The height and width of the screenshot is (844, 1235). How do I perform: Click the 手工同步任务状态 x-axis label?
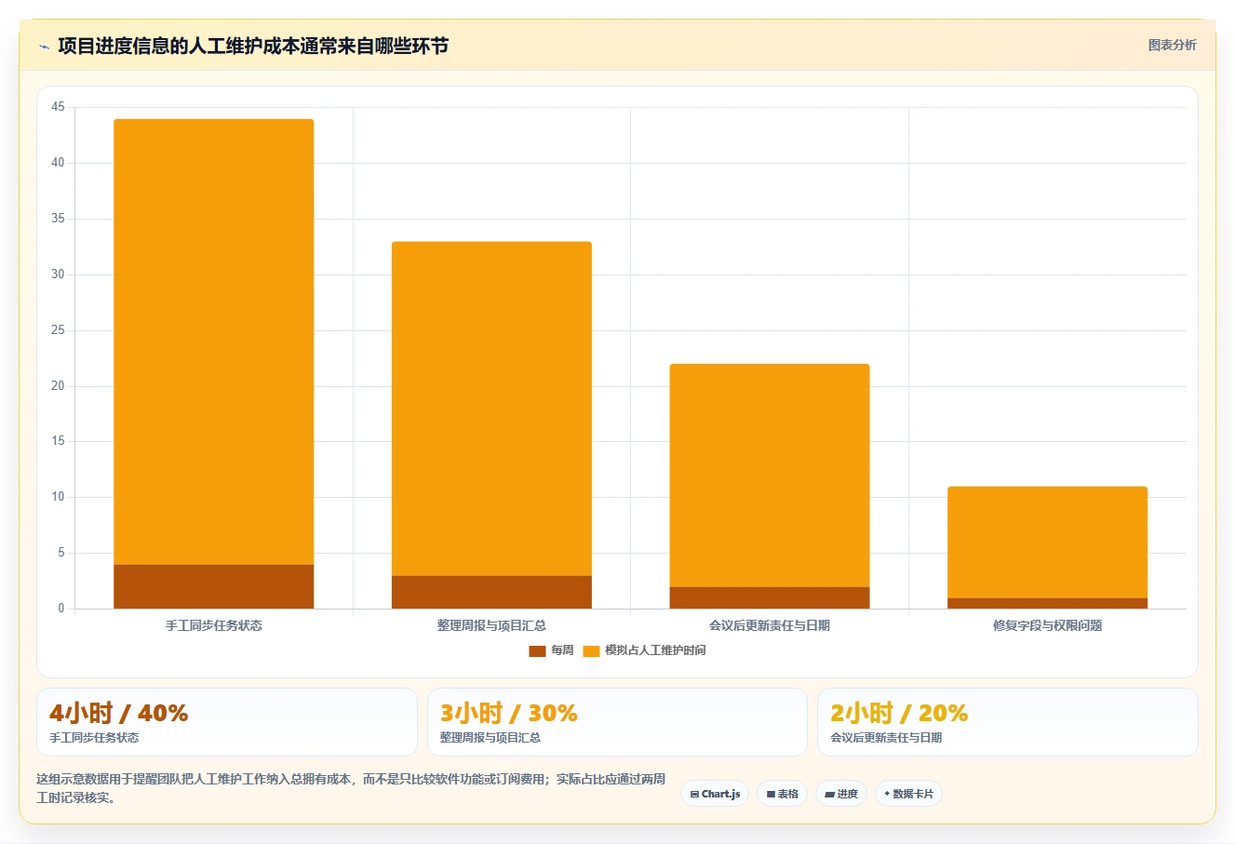pyautogui.click(x=214, y=625)
